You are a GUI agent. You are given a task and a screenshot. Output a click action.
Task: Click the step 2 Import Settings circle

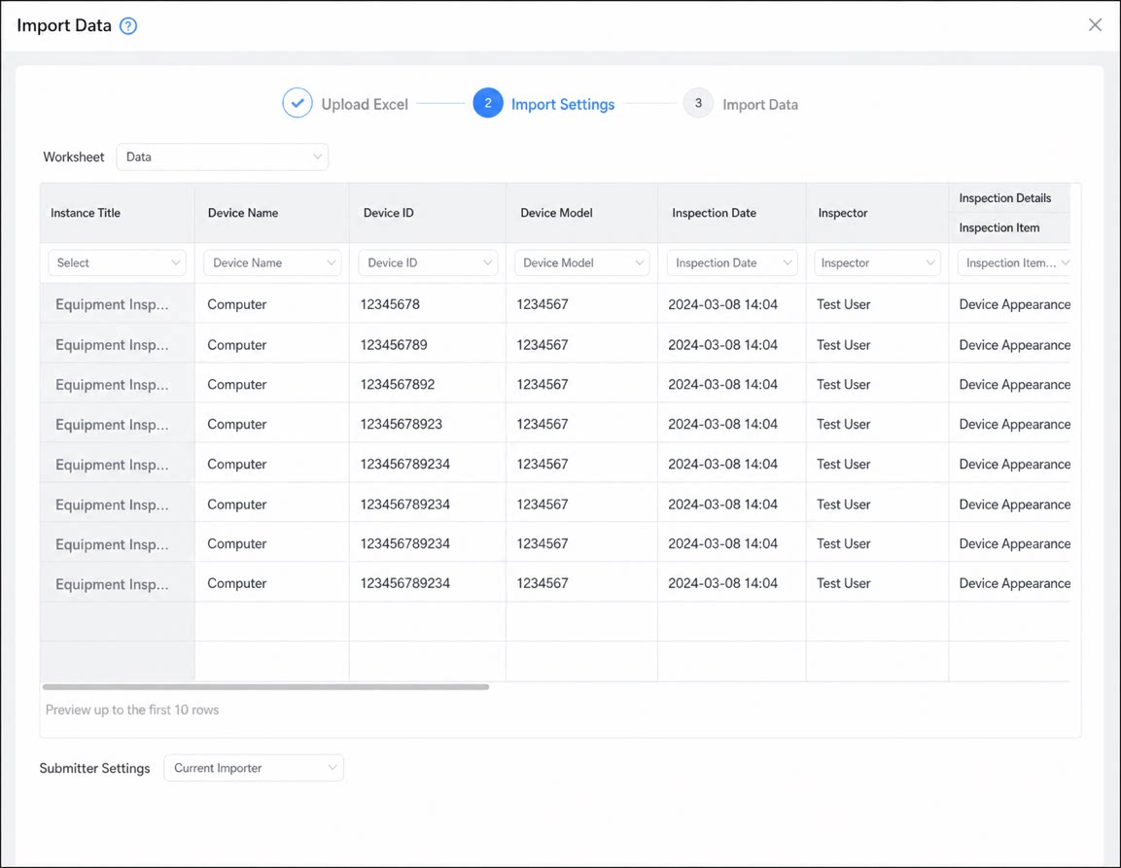coord(487,103)
